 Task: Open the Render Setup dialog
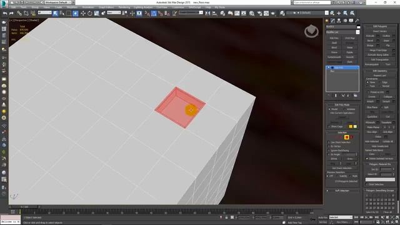click(x=260, y=13)
